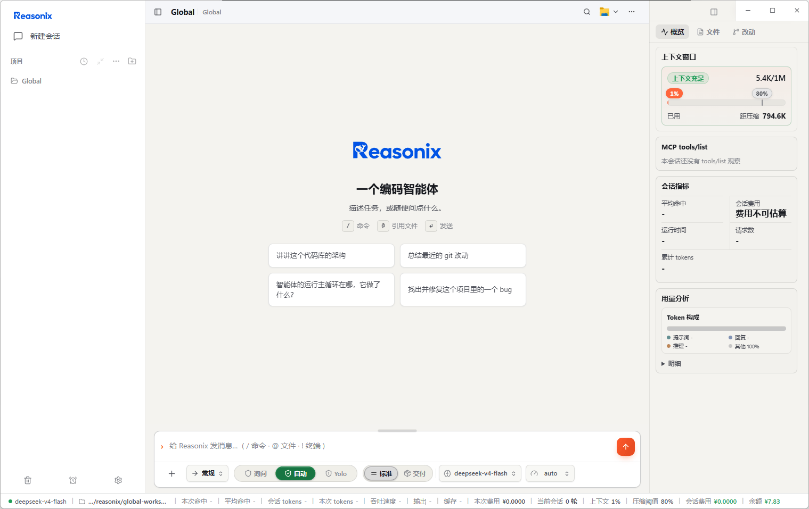Add a new project folder
The height and width of the screenshot is (509, 809).
pyautogui.click(x=132, y=61)
